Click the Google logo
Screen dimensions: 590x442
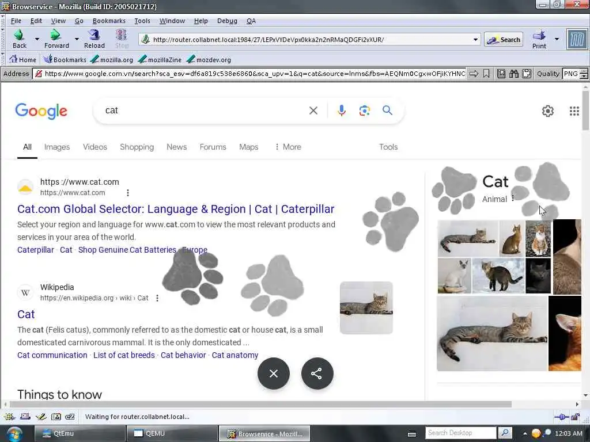tap(41, 111)
